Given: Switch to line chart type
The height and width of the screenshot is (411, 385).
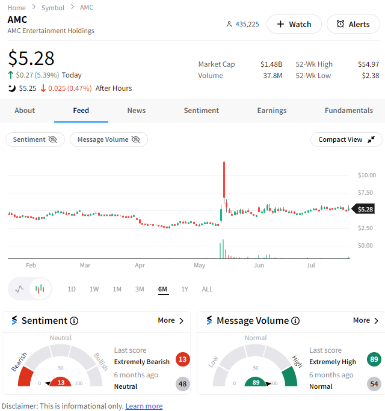Looking at the screenshot, I should 19,289.
